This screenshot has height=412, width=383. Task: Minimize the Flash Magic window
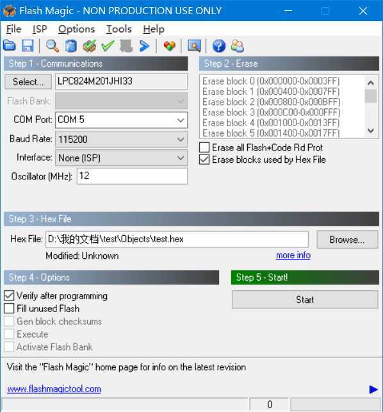coord(288,11)
